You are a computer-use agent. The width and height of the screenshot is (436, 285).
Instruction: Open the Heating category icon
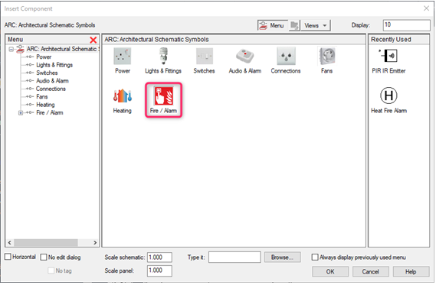(x=123, y=96)
